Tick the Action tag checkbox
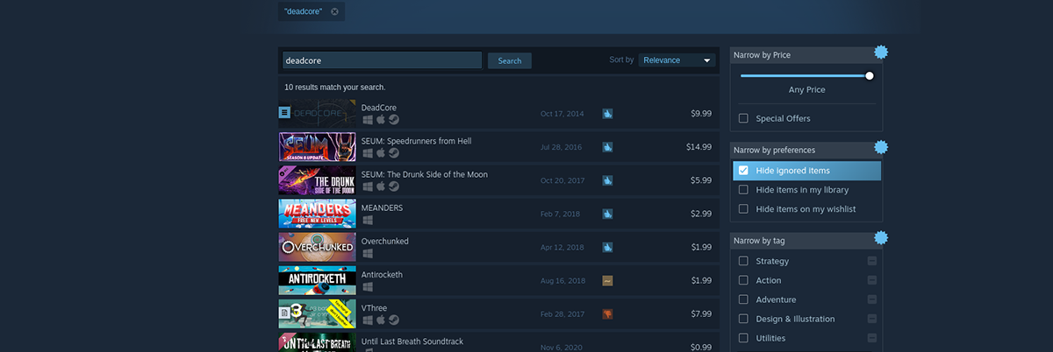 point(743,280)
